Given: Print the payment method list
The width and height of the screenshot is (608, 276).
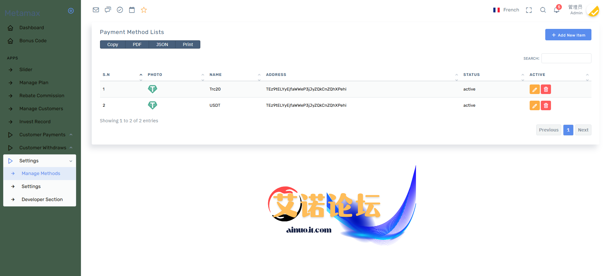Looking at the screenshot, I should pos(188,44).
